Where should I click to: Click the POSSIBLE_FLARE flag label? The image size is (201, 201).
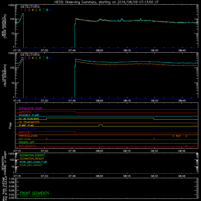[x=29, y=115]
